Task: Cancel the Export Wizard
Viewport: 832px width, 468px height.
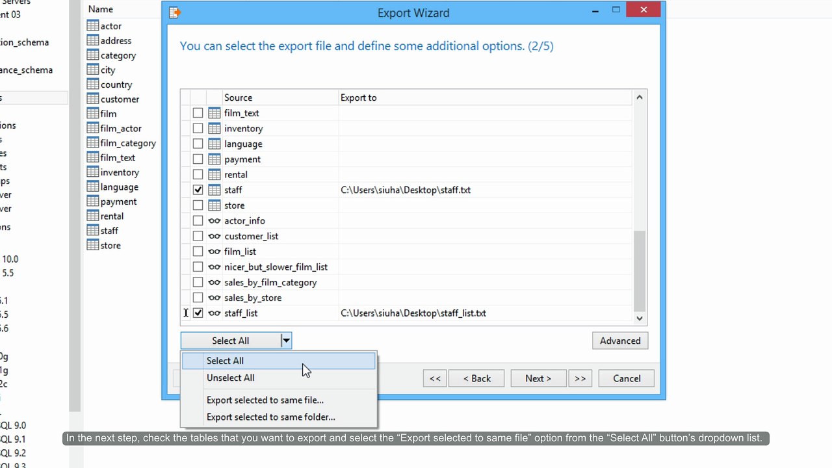Action: click(627, 378)
